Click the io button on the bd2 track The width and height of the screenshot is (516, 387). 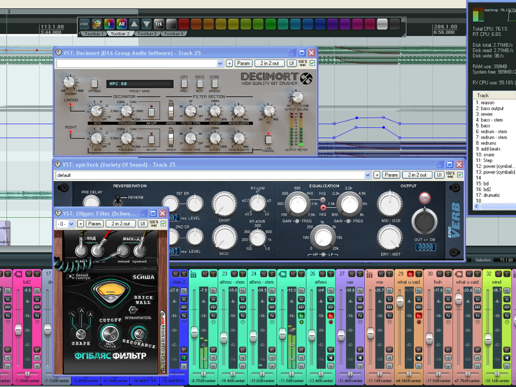tap(37, 299)
